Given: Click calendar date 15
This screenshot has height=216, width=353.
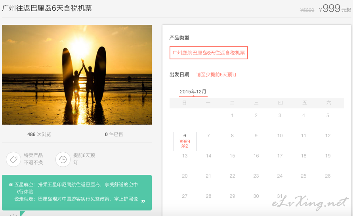Looking at the screenshot, I should click(232, 156).
